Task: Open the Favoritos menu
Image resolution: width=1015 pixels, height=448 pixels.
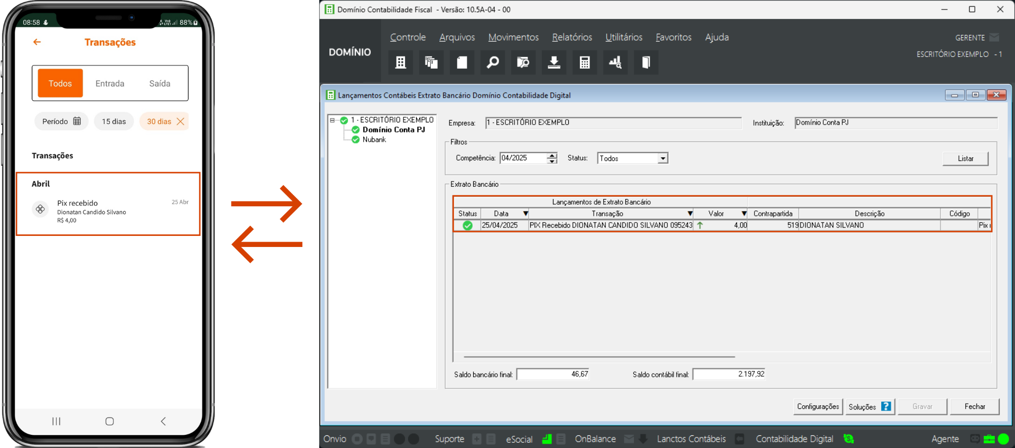Action: (673, 37)
